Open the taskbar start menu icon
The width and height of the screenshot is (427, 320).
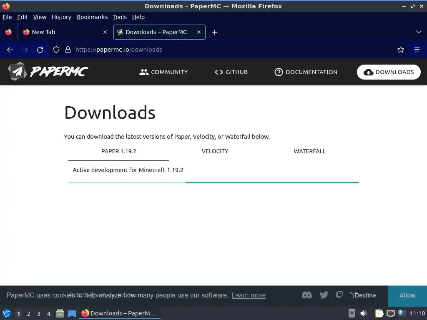click(7, 313)
